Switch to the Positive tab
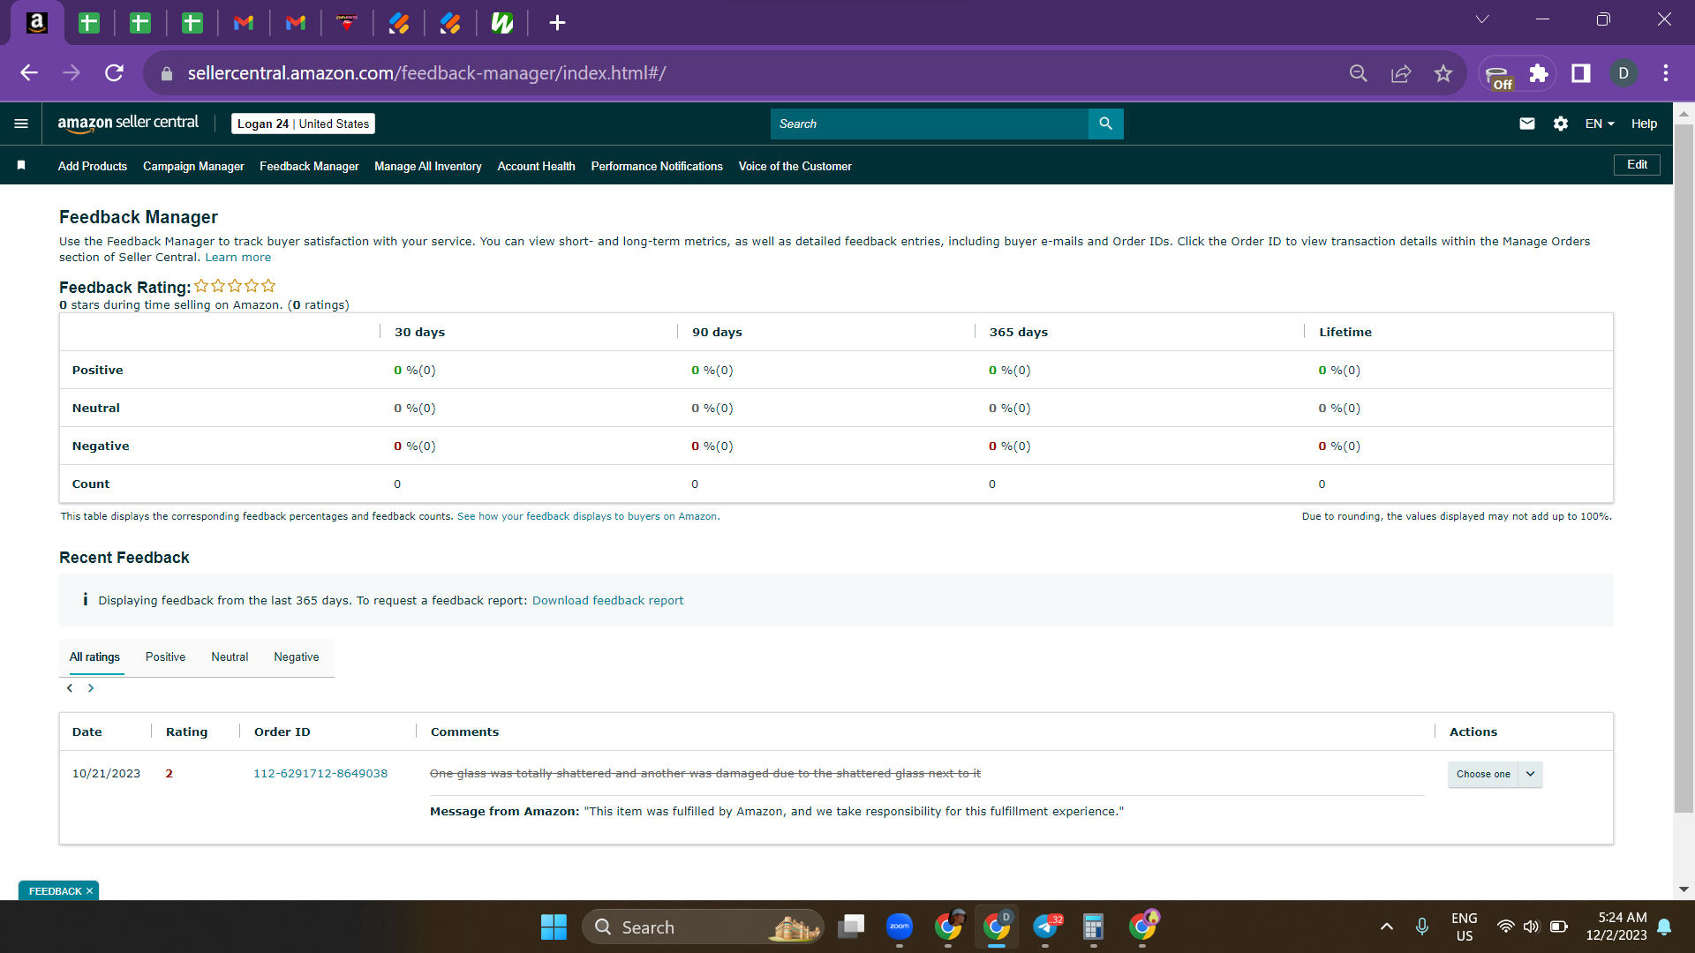The height and width of the screenshot is (953, 1695). pyautogui.click(x=165, y=657)
